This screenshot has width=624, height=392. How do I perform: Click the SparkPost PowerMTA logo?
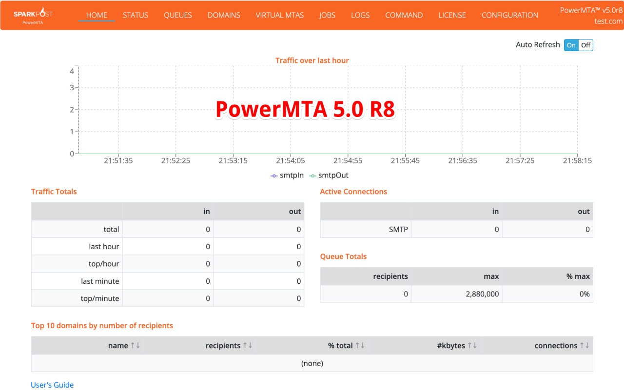coord(33,16)
